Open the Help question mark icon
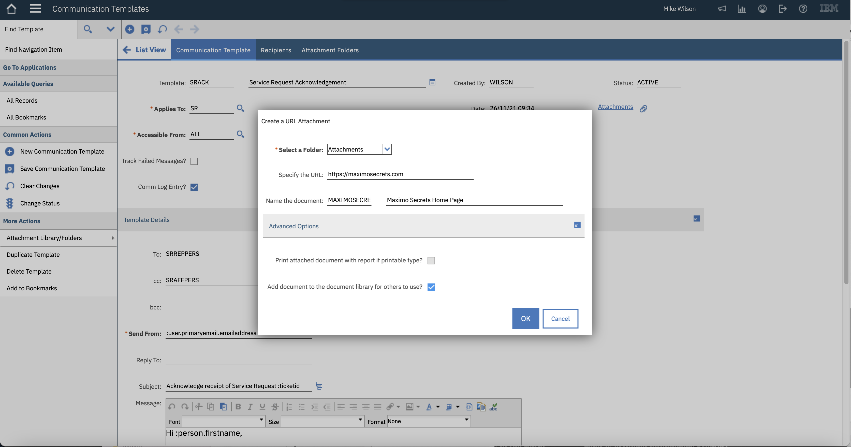This screenshot has height=447, width=851. (803, 9)
